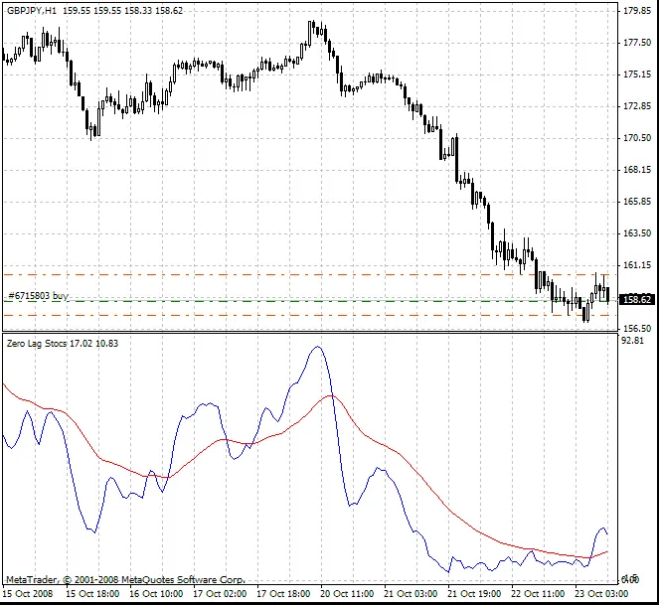
Task: Select the 17 Oct 02:00 time label
Action: coord(220,593)
